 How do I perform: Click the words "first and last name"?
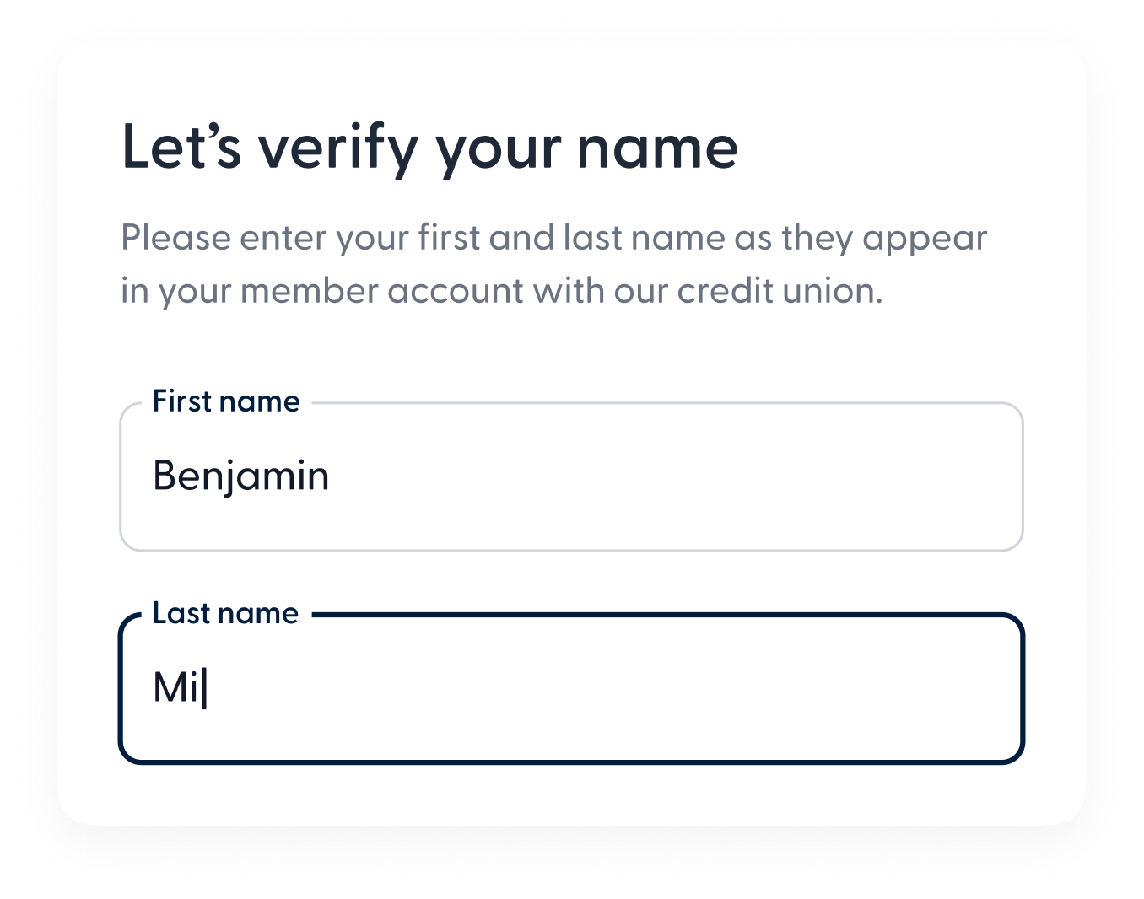point(571,239)
